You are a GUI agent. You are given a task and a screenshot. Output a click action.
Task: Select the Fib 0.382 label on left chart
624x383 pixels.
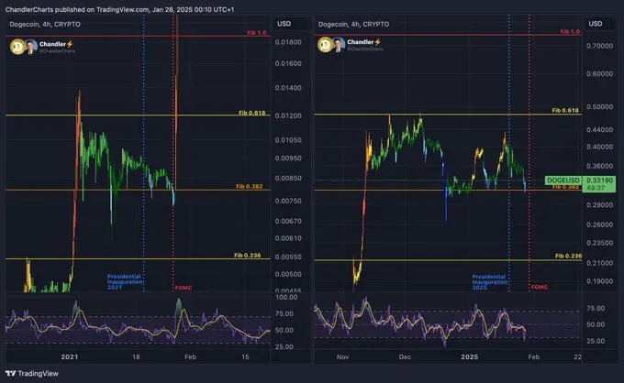pyautogui.click(x=251, y=186)
